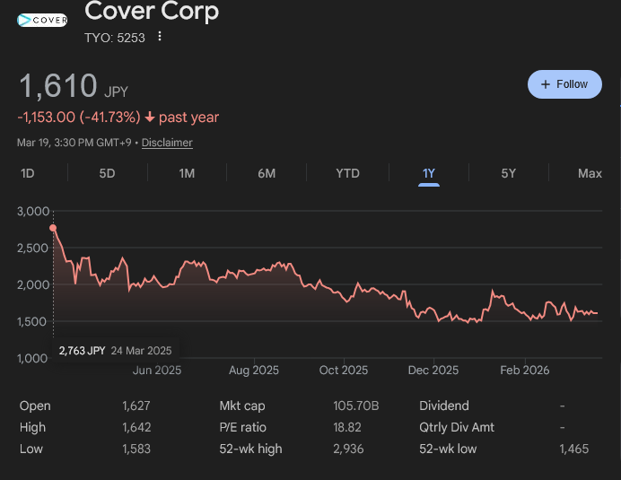Click the Dividend label
The height and width of the screenshot is (480, 621).
click(444, 406)
